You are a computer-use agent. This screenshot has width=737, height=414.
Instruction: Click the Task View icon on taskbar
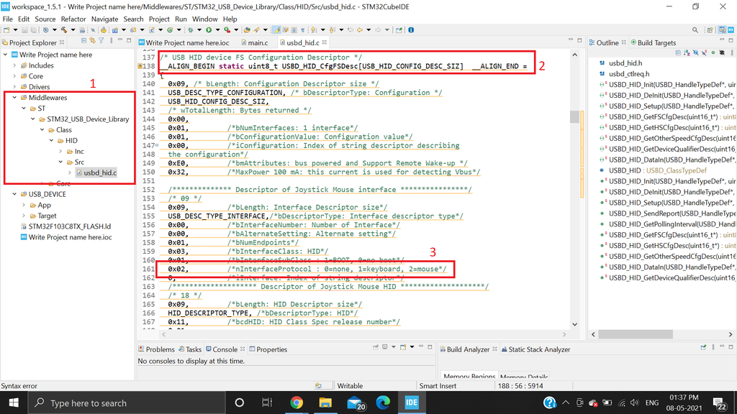coord(267,402)
